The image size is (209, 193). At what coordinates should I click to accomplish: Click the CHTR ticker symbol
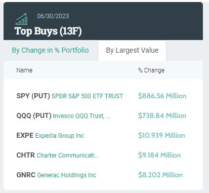pos(25,155)
